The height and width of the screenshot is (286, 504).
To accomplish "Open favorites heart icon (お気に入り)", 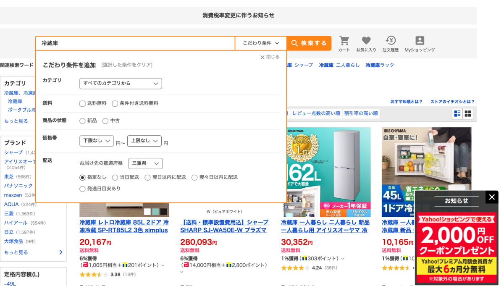I will coord(366,44).
